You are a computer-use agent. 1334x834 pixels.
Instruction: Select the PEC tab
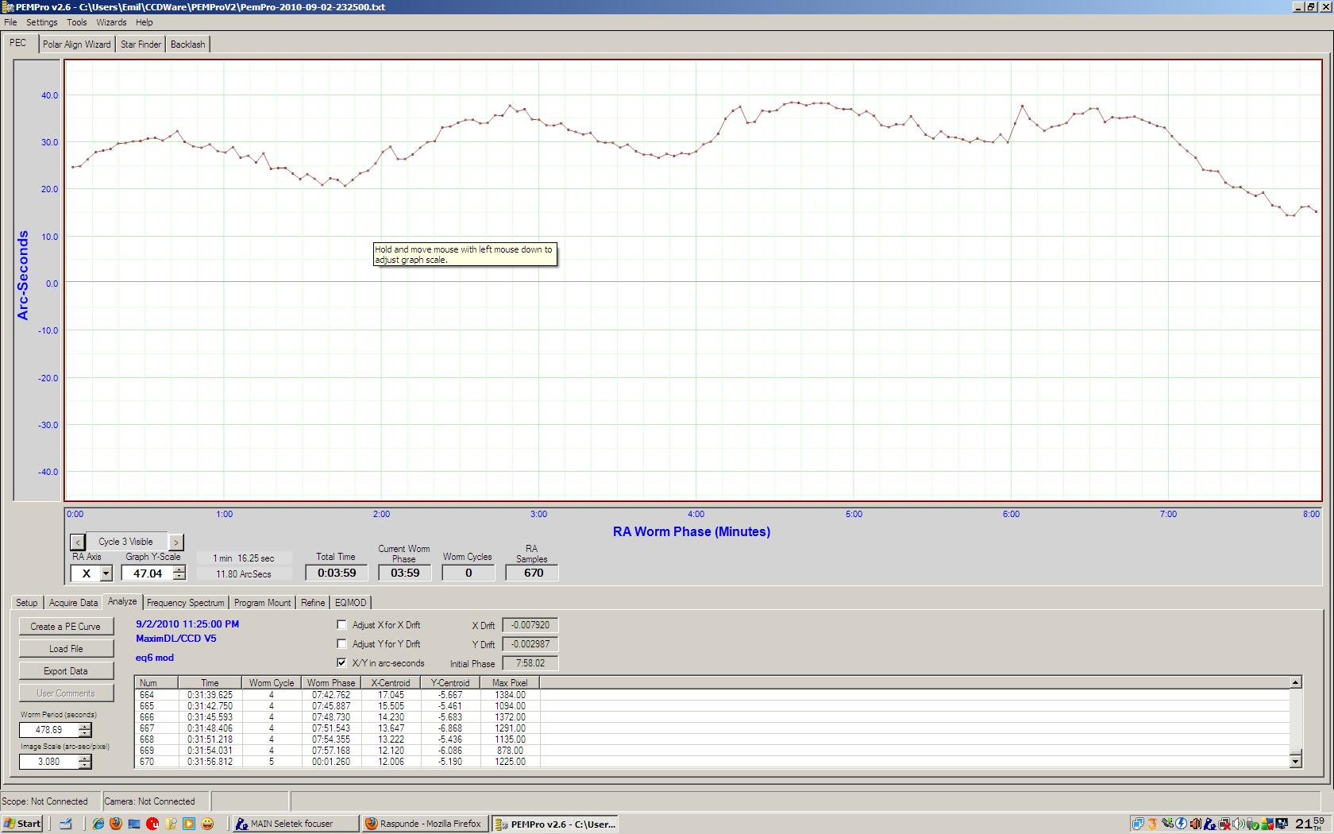coord(18,43)
